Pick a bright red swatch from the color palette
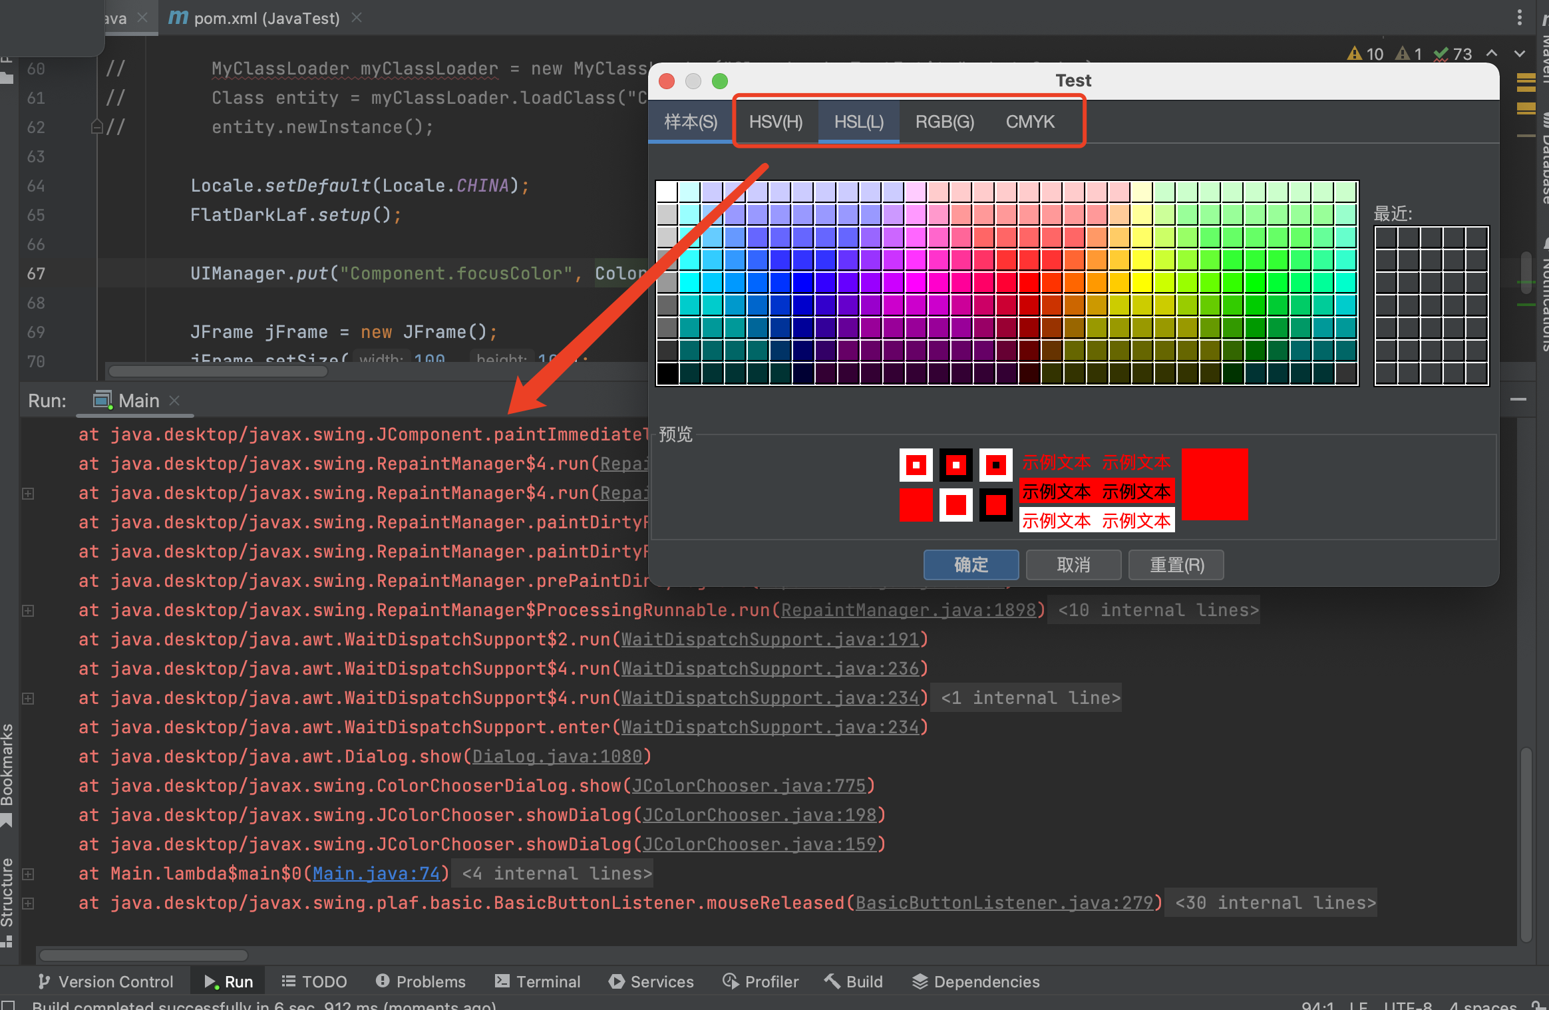The image size is (1549, 1010). click(x=1030, y=283)
